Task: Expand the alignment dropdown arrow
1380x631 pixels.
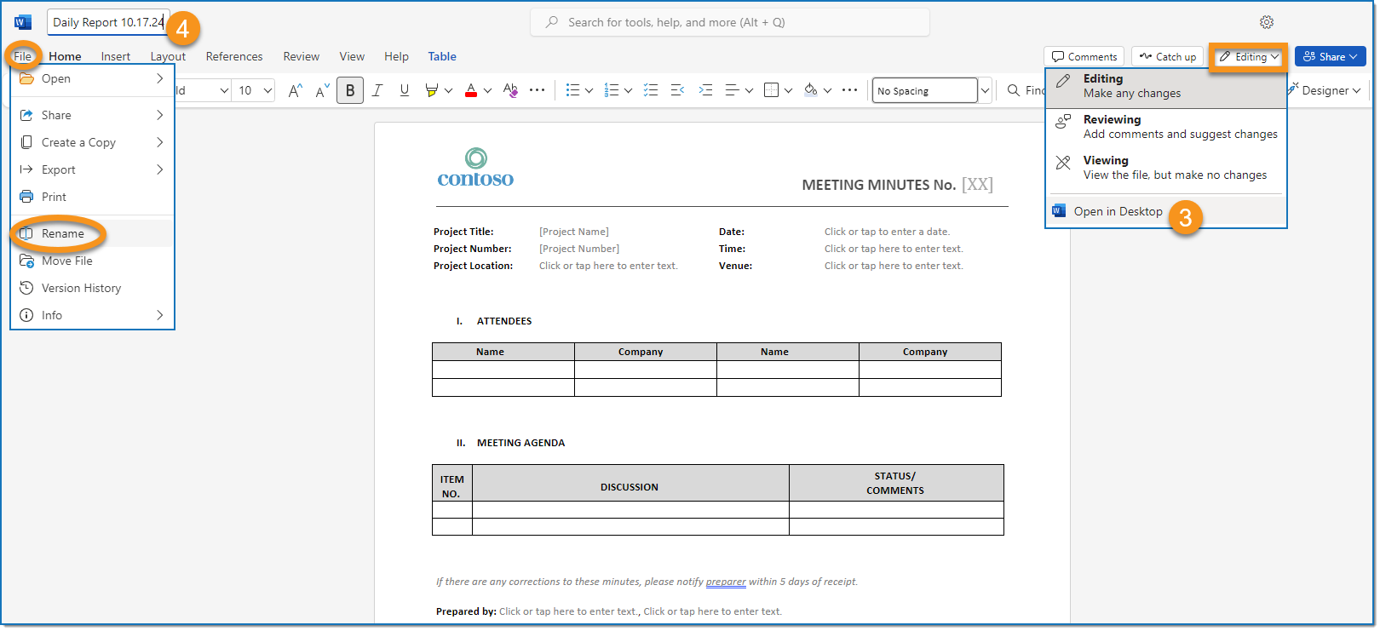Action: [x=749, y=90]
